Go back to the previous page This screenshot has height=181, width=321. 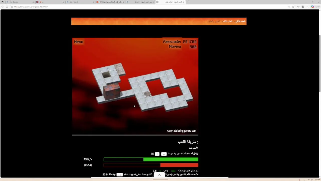click(x=3, y=7)
